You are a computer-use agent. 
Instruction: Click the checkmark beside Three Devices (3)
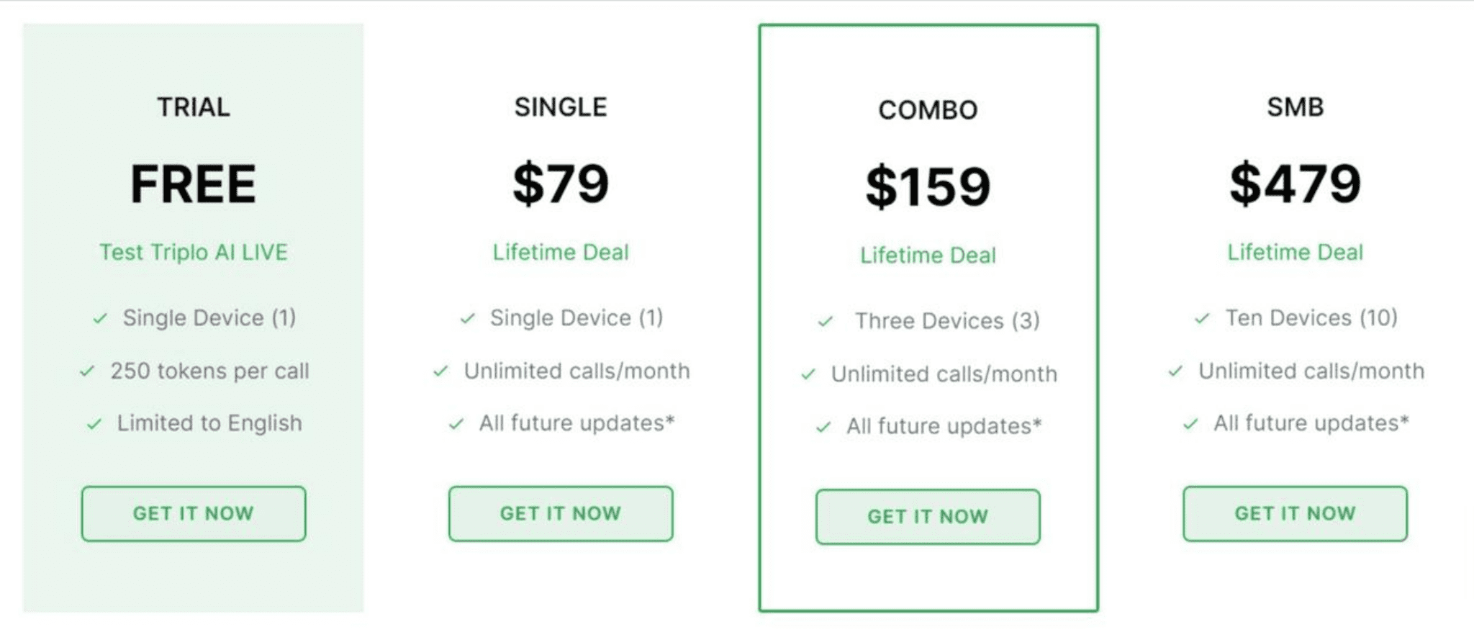pyautogui.click(x=826, y=321)
